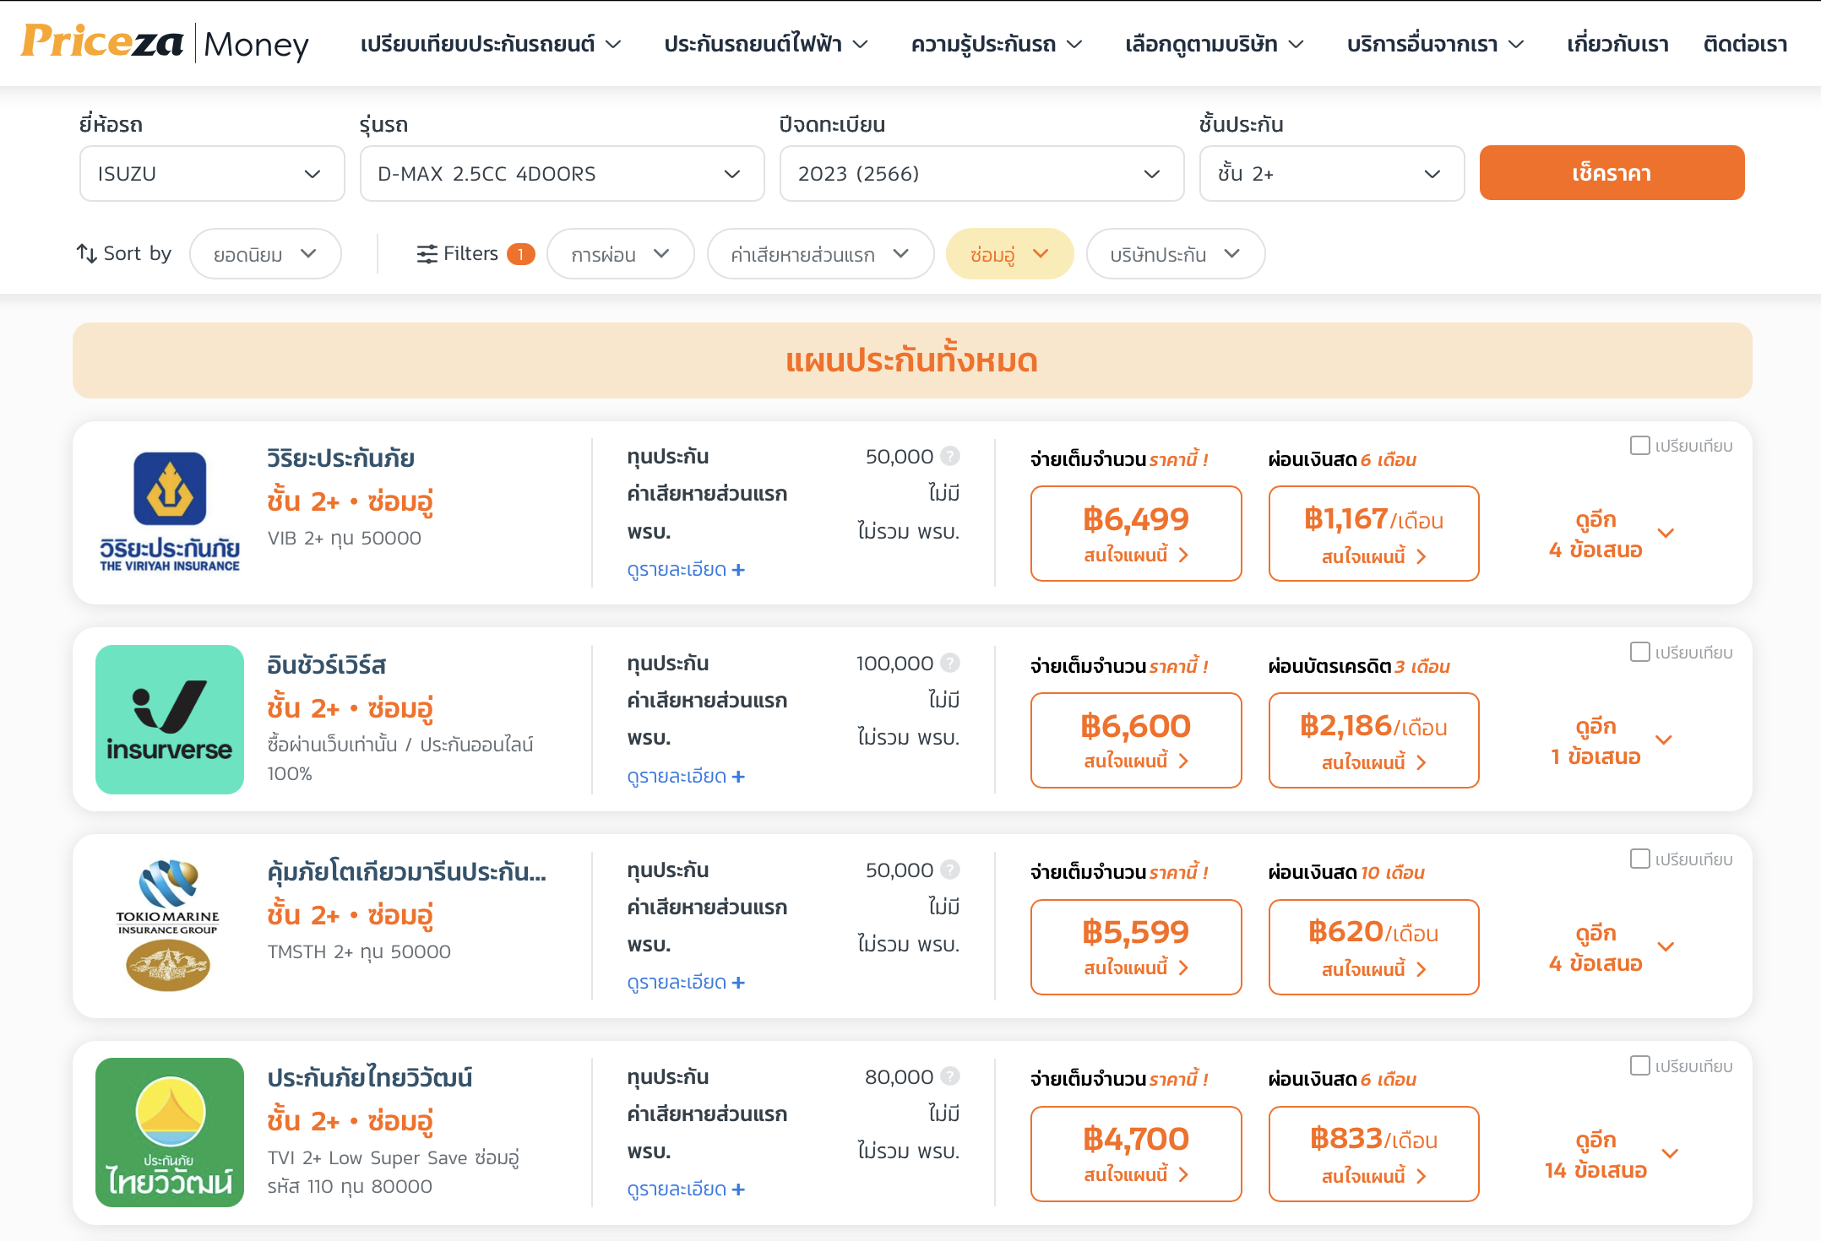Select the ฿4,700 full payment plan
Screen dimensions: 1821x1241
(1136, 1154)
